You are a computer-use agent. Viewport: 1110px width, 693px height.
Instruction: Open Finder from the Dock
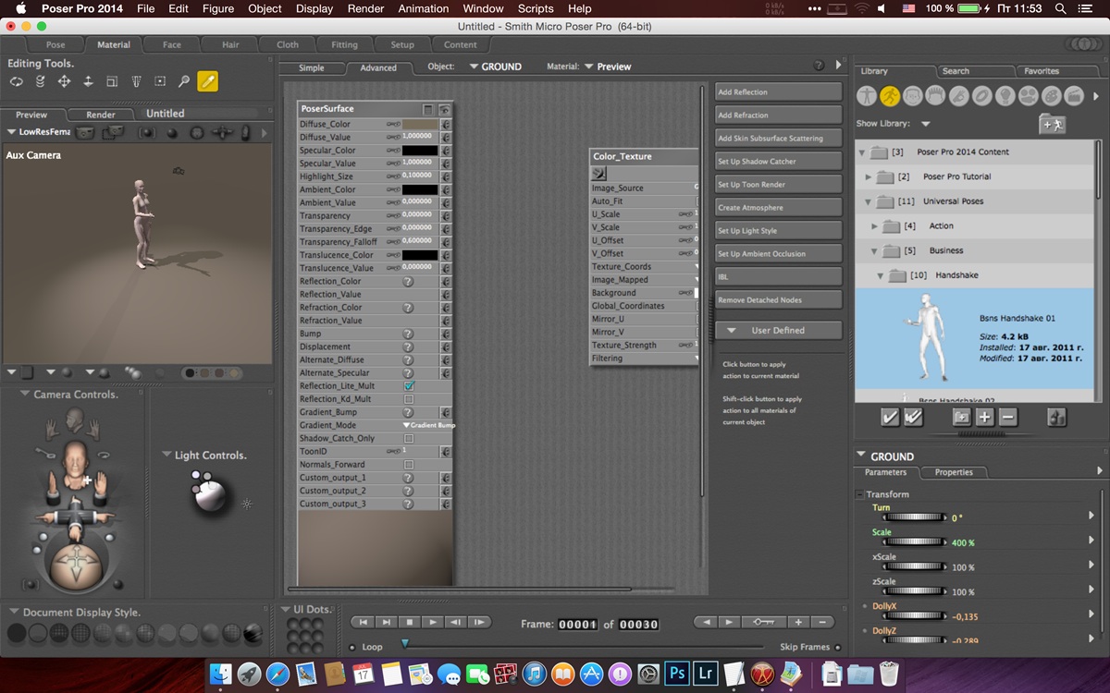click(221, 674)
